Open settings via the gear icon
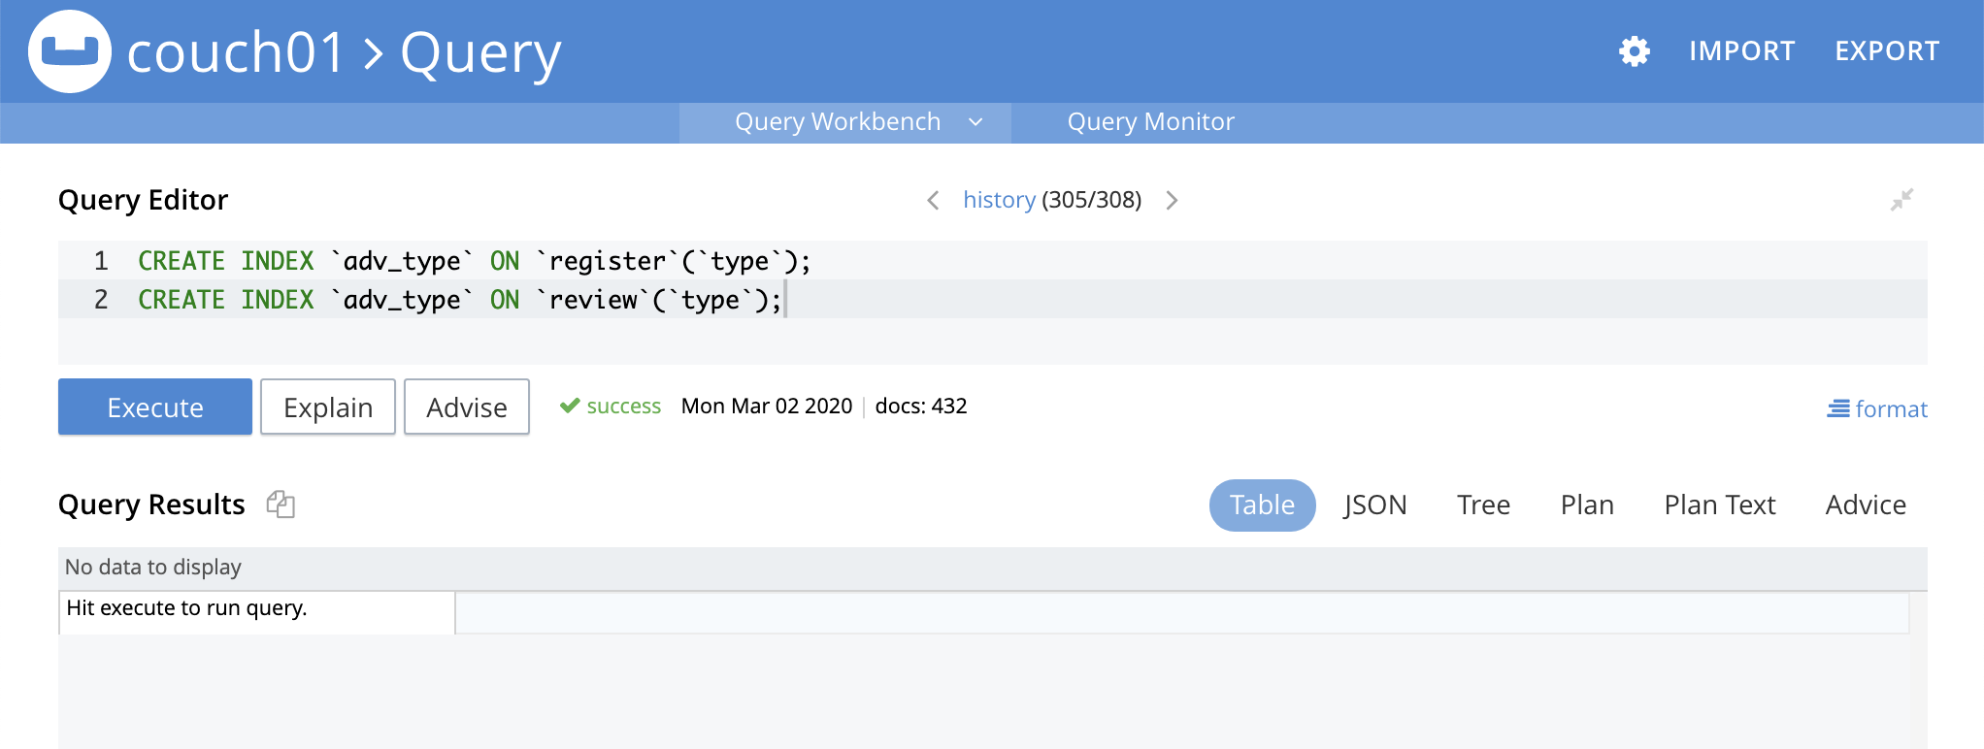 click(1635, 51)
